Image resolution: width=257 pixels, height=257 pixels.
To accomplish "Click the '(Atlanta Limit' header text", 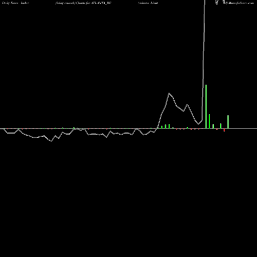I will coord(148,3).
